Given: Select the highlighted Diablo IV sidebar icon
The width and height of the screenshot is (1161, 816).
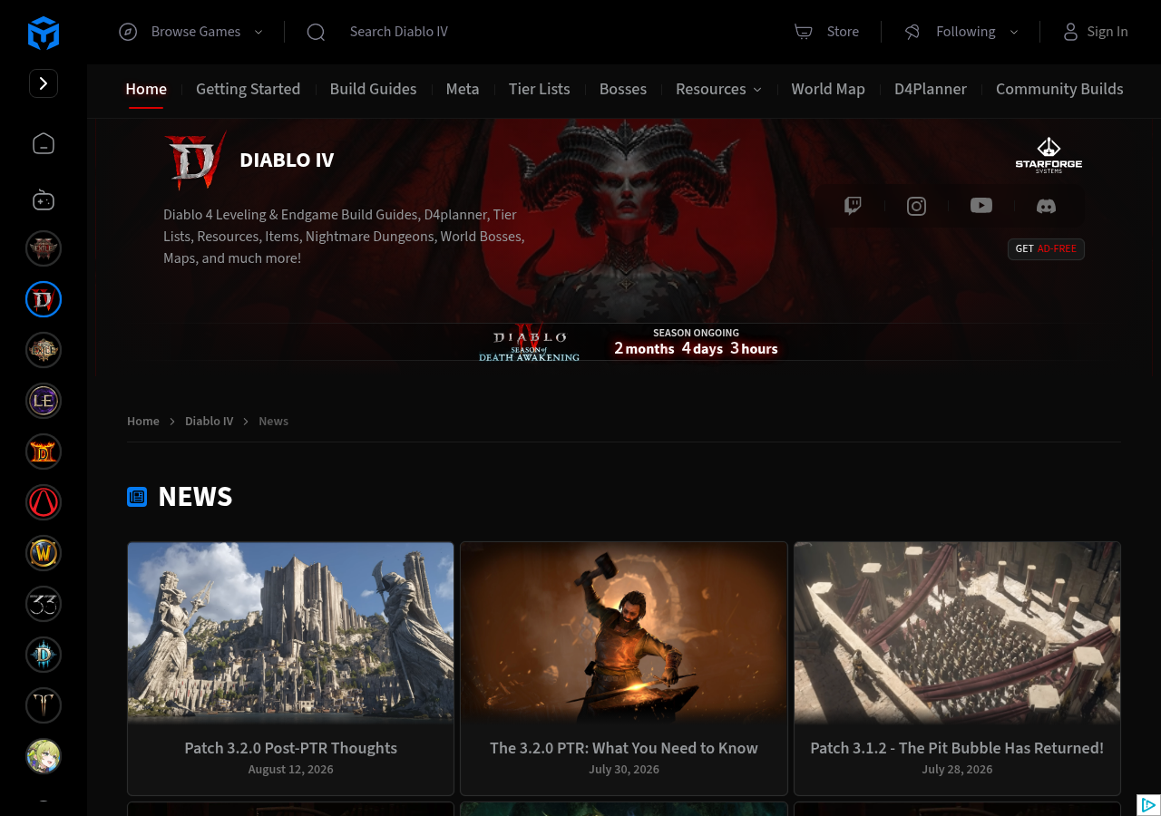Looking at the screenshot, I should [44, 299].
